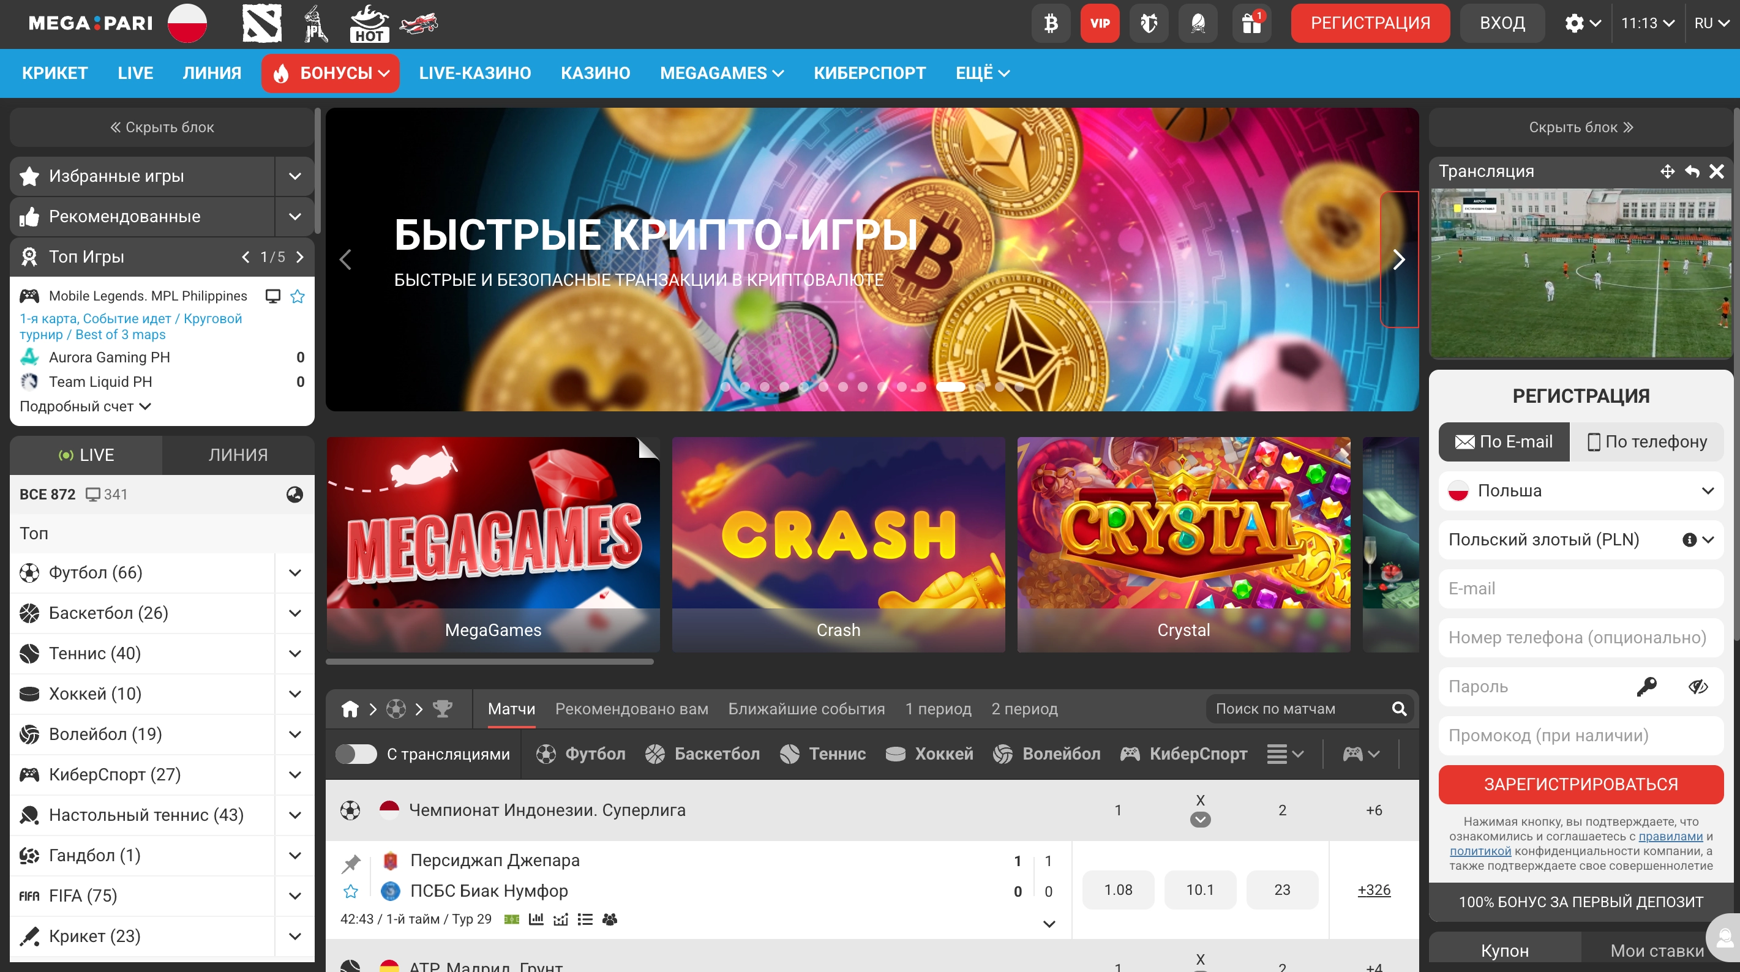Screen dimensions: 1740x972
Task: Expand the Футбол (66) list
Action: [x=295, y=573]
